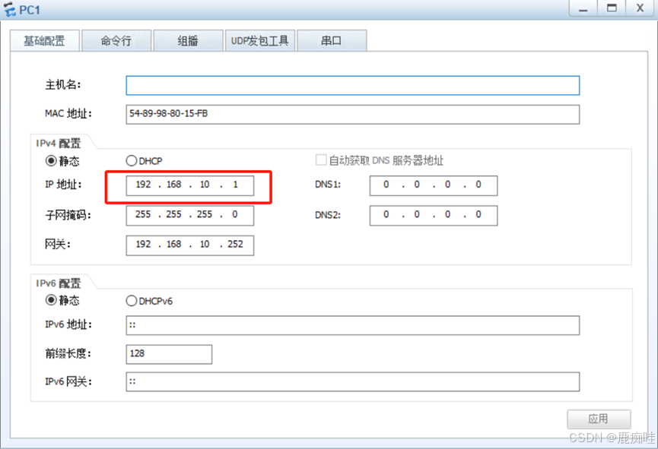Open the 串口 tab
Viewport: 658px width, 449px height.
332,41
